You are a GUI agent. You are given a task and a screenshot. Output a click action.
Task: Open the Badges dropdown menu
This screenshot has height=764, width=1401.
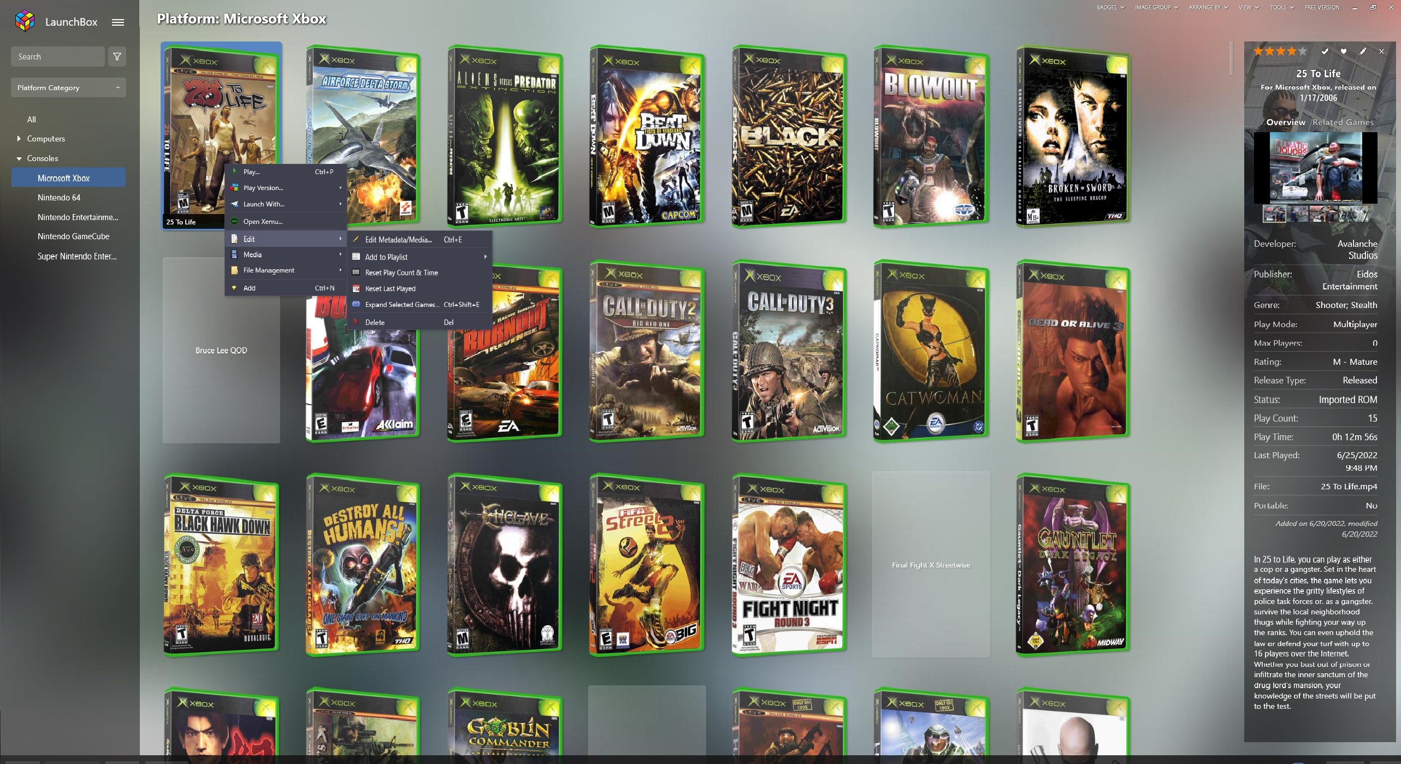[x=1110, y=8]
